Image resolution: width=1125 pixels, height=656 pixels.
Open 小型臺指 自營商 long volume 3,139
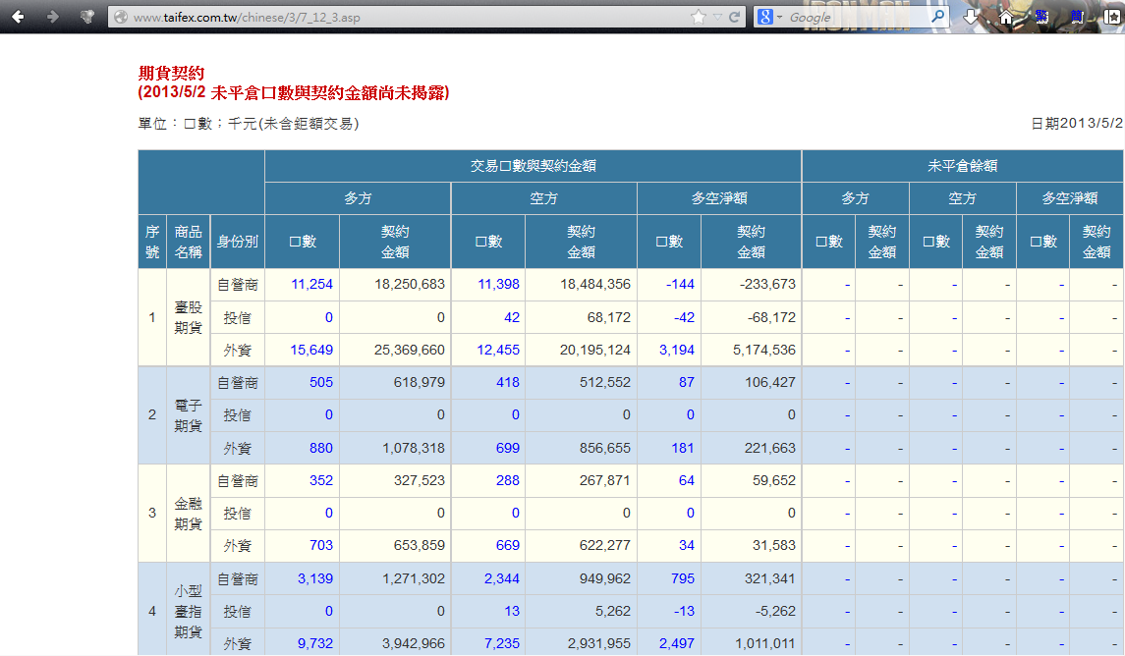tap(315, 578)
